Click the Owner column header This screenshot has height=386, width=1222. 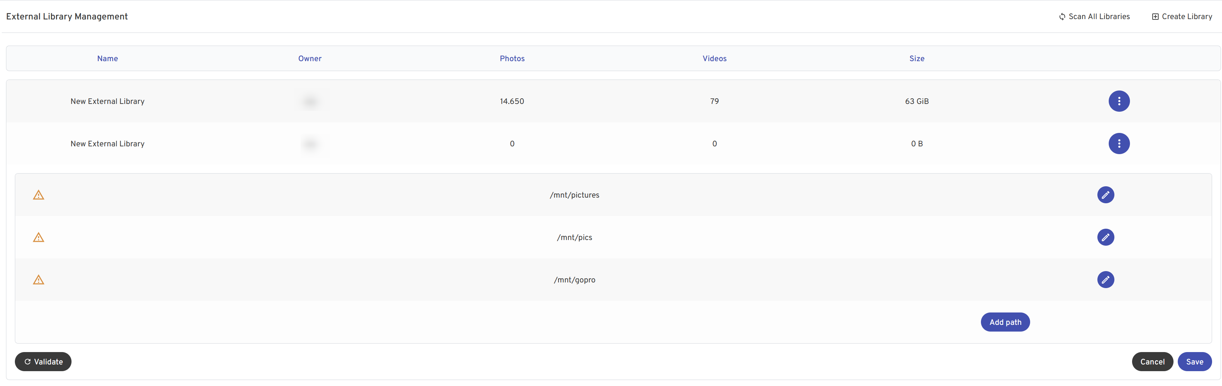click(310, 58)
